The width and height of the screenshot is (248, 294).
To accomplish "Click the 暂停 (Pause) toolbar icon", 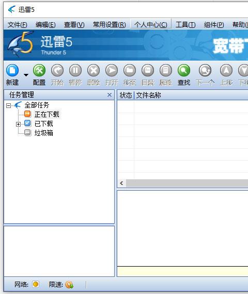I will pyautogui.click(x=75, y=70).
